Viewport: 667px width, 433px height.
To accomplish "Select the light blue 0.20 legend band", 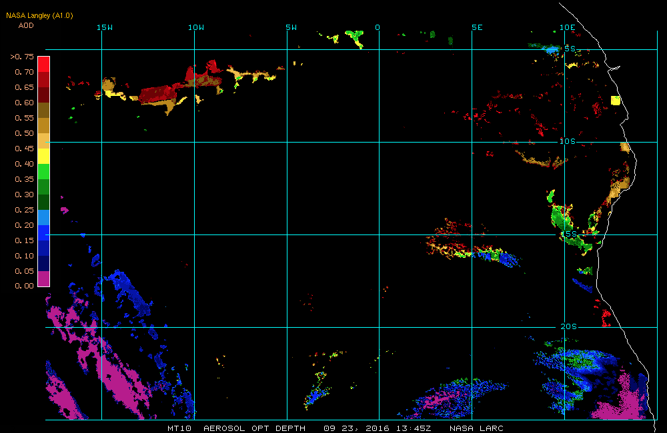I will pos(44,218).
